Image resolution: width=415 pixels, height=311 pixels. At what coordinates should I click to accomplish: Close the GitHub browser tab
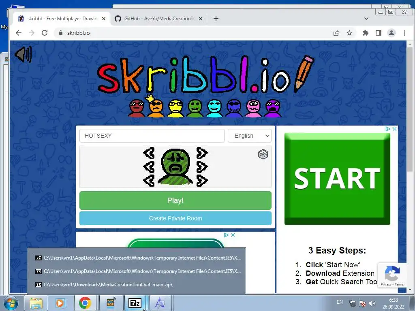click(201, 19)
